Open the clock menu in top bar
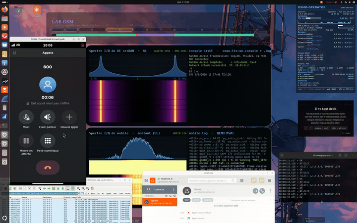Image resolution: width=357 pixels, height=223 pixels. click(183, 2)
